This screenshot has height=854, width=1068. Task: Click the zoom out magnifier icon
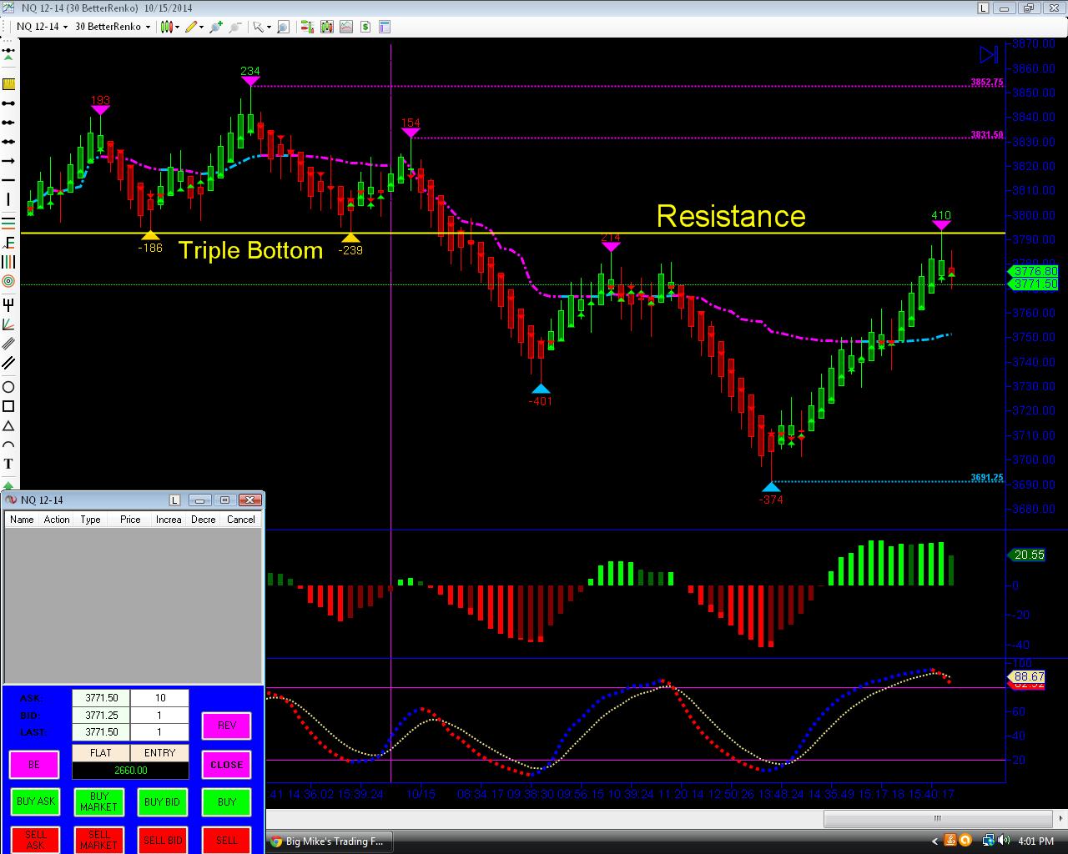point(235,27)
